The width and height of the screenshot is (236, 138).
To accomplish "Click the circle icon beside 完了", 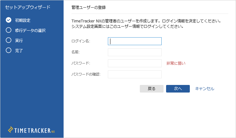I will 9,50.
